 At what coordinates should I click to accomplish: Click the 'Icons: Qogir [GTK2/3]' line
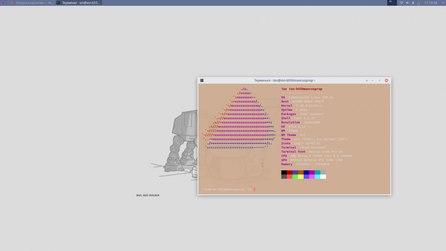[301, 143]
